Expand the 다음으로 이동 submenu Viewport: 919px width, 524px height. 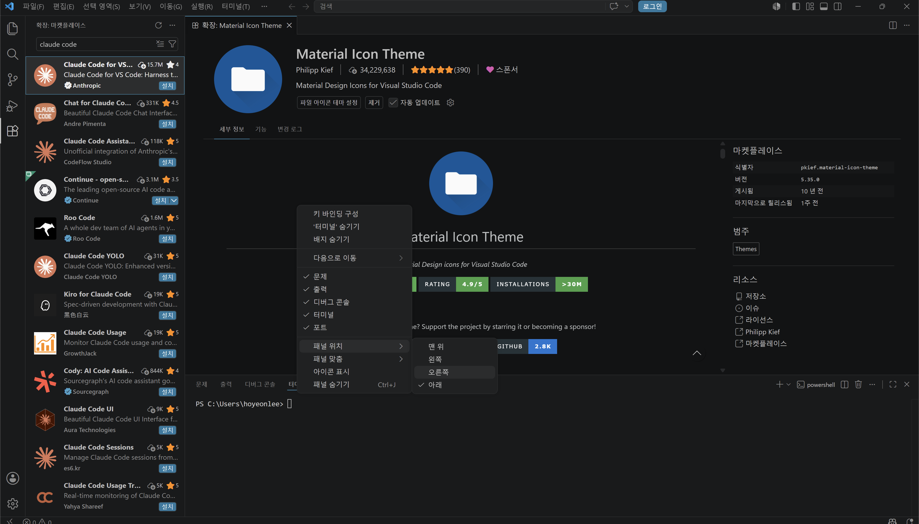pyautogui.click(x=354, y=258)
